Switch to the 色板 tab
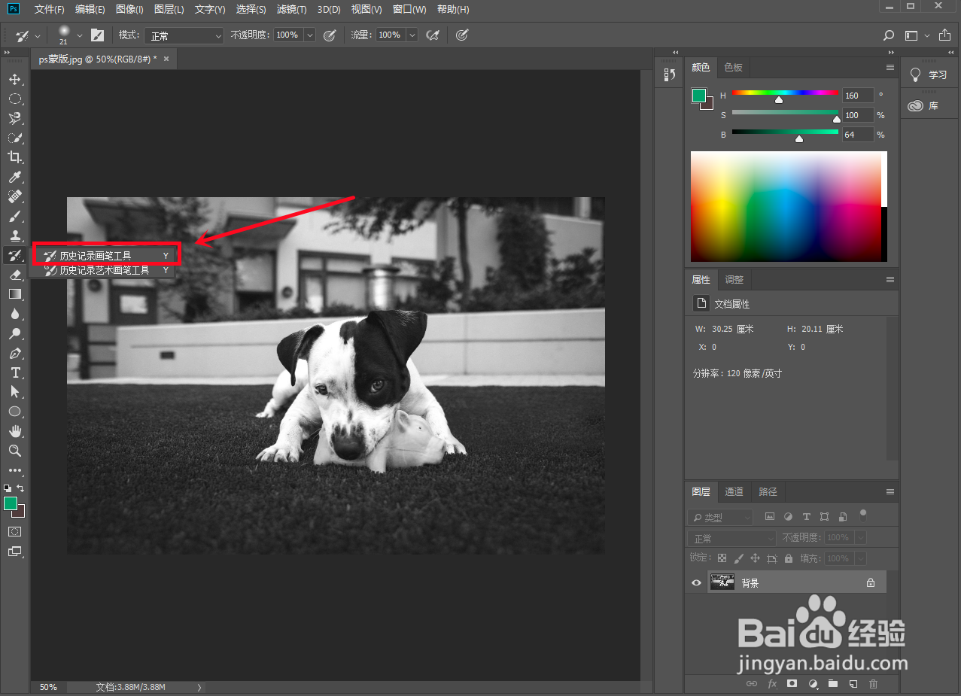961x696 pixels. click(x=733, y=67)
